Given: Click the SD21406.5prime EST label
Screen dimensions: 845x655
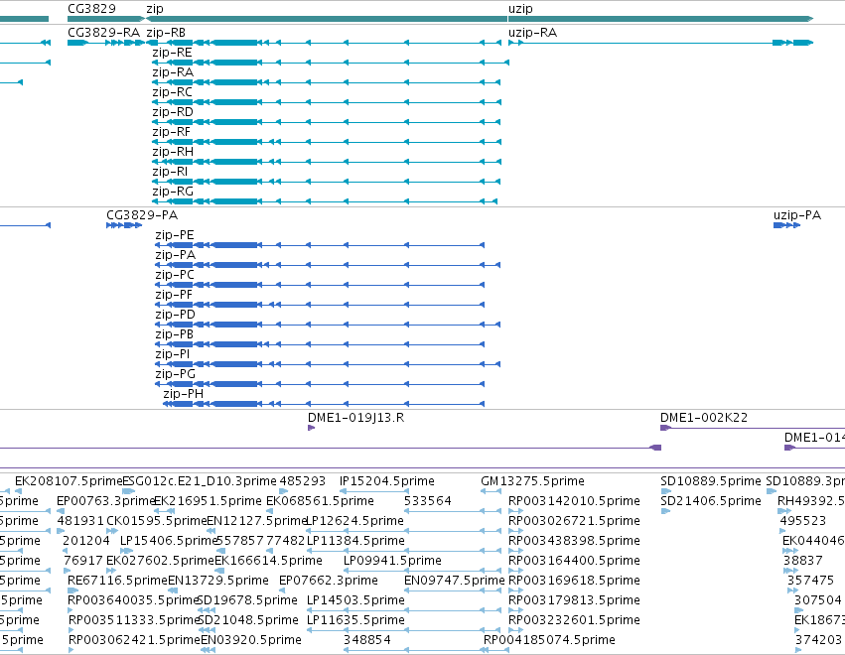Looking at the screenshot, I should click(x=710, y=501).
